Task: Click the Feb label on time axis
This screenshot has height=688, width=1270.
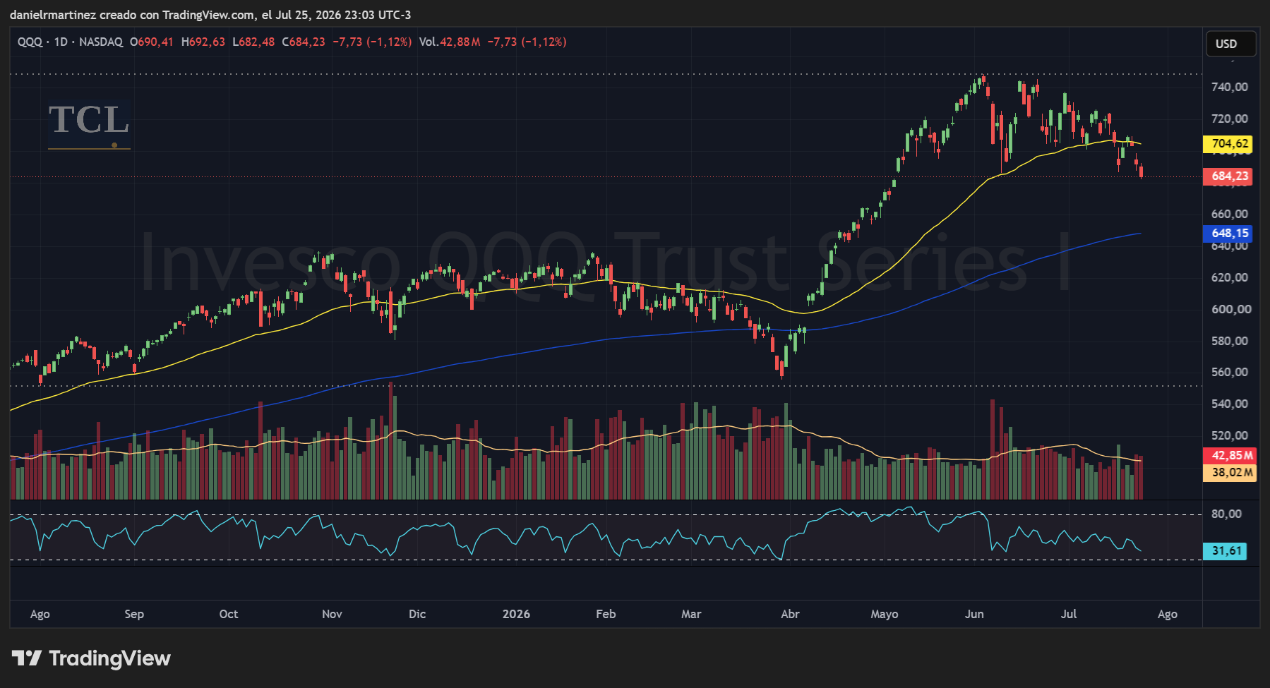Action: (606, 614)
